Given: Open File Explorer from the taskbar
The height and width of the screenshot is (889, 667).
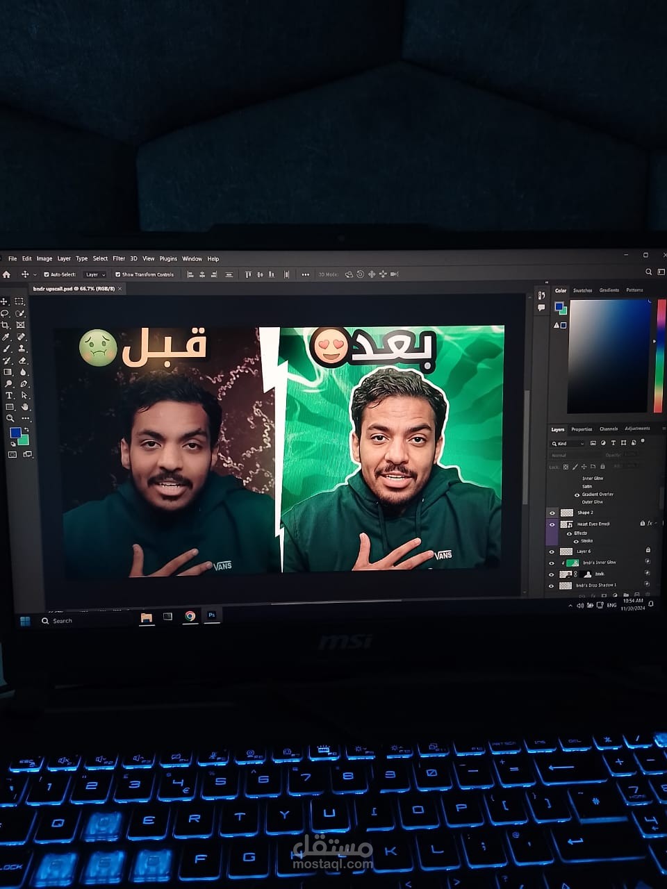Looking at the screenshot, I should pos(147,617).
